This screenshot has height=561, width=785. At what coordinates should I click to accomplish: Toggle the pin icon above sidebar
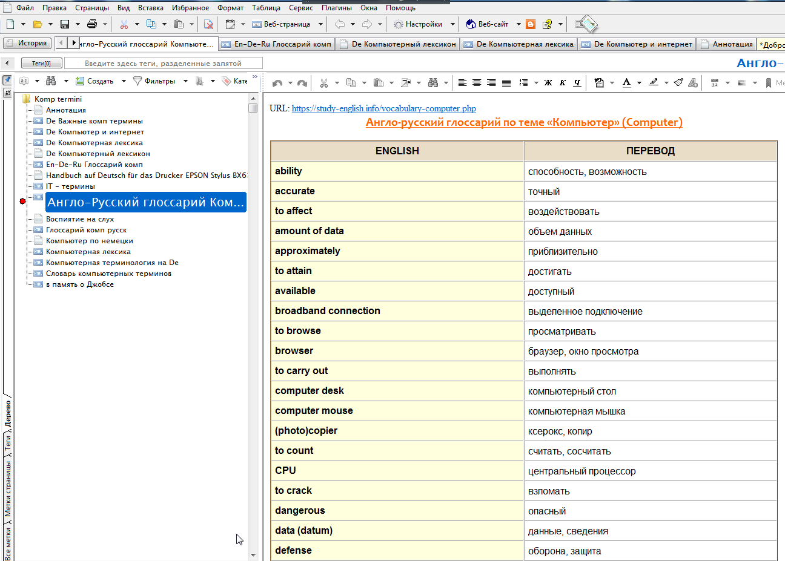tap(7, 80)
